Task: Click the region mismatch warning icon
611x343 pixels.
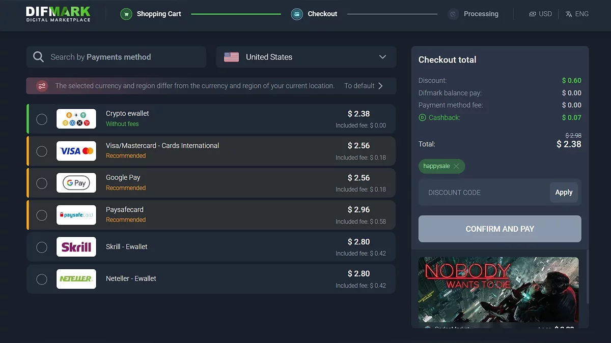Action: (42, 86)
